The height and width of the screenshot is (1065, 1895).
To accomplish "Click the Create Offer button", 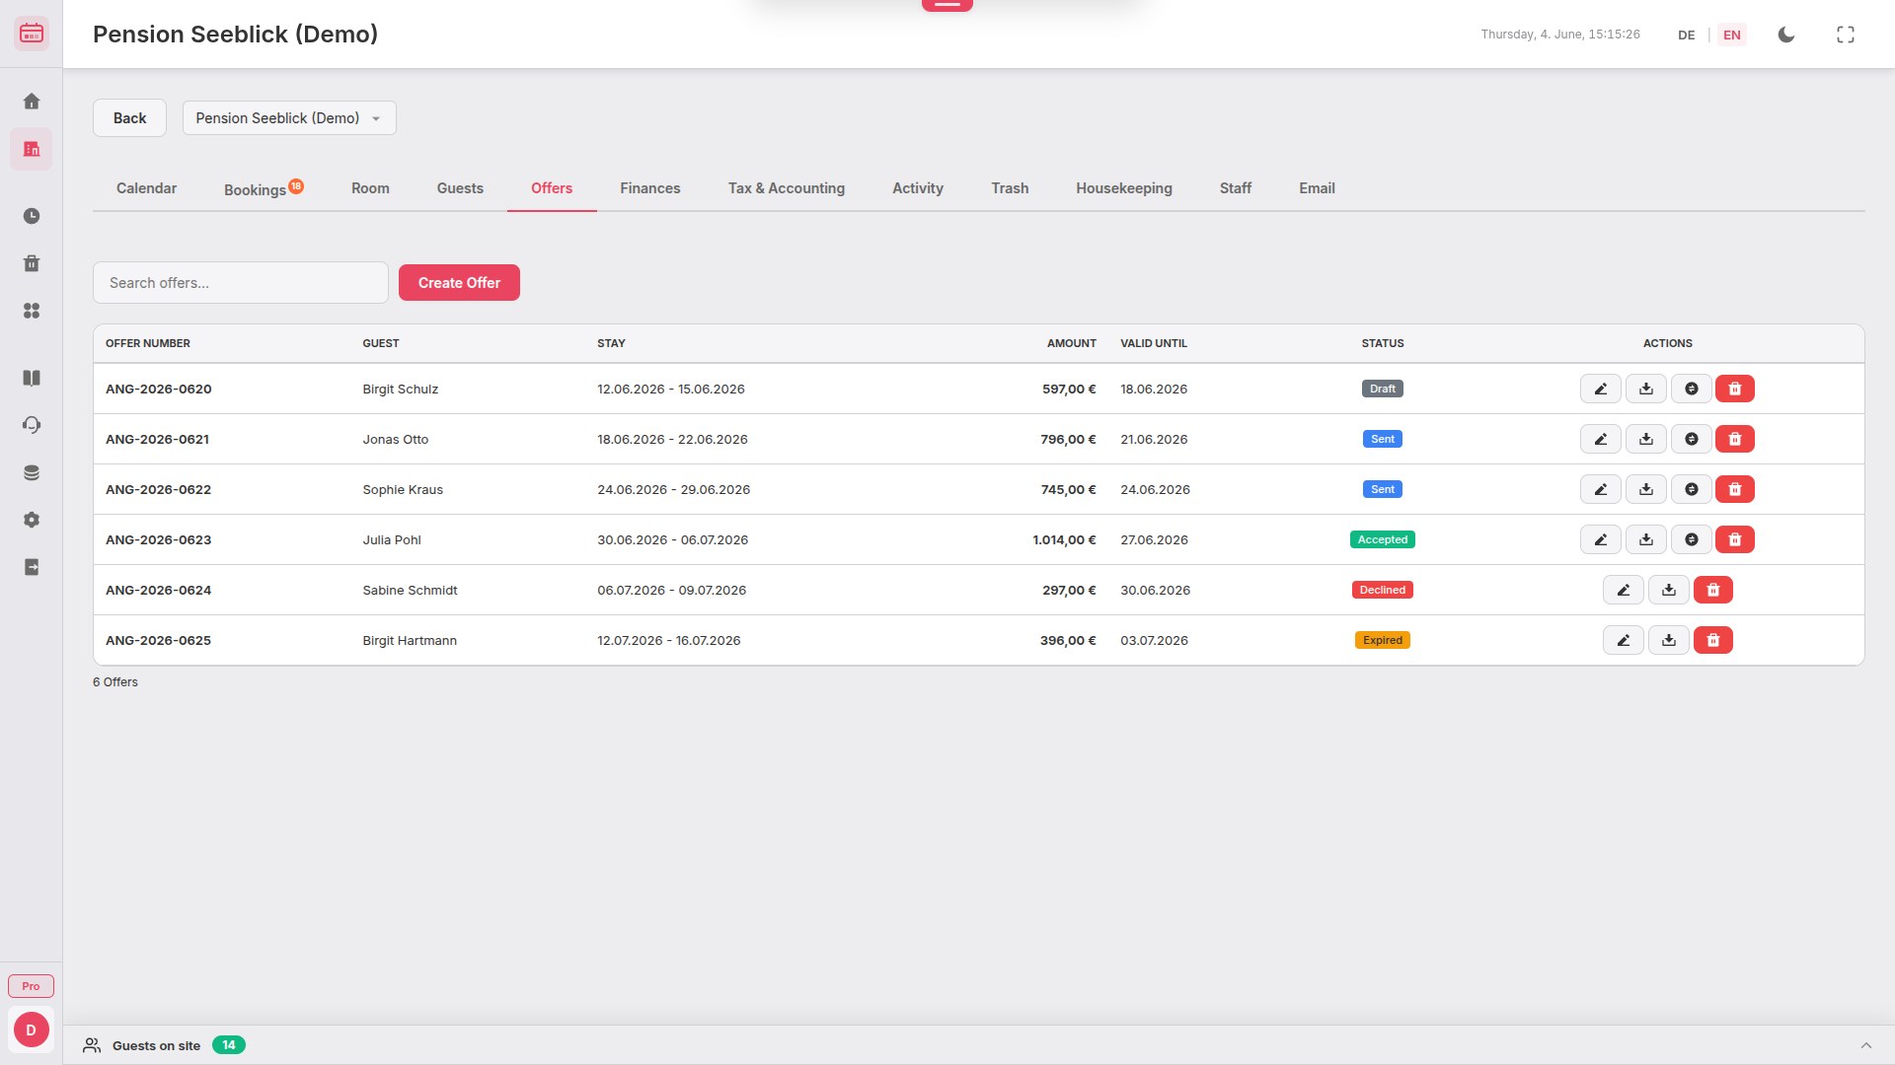I will pos(459,283).
